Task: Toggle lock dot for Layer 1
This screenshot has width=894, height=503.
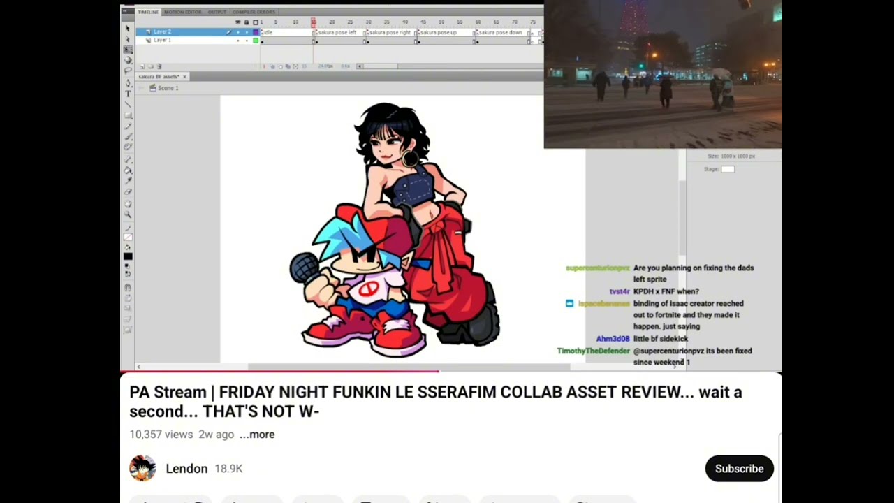Action: click(x=246, y=41)
